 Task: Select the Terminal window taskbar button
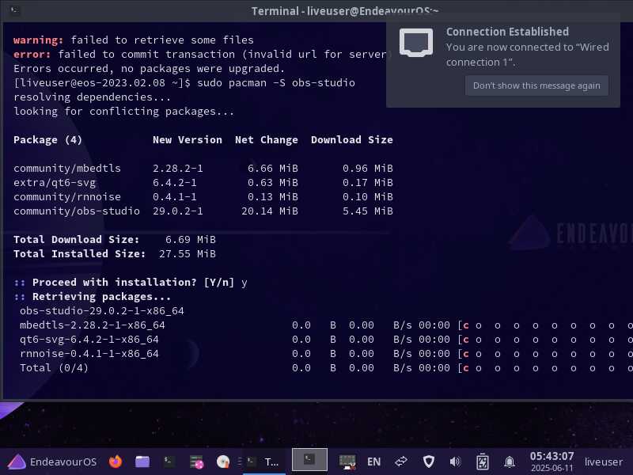(x=263, y=462)
